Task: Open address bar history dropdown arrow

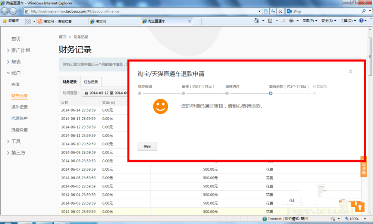Action: pos(259,11)
